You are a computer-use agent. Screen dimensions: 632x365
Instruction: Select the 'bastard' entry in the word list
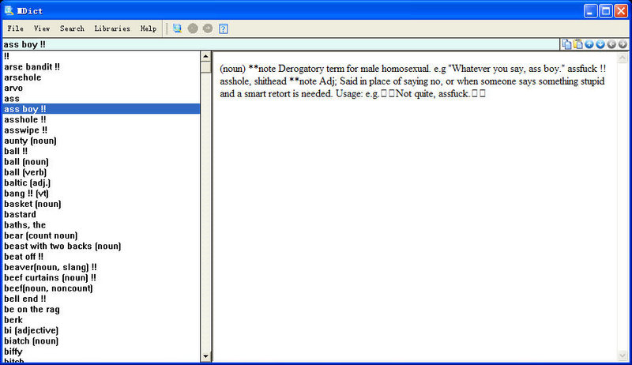click(x=20, y=214)
